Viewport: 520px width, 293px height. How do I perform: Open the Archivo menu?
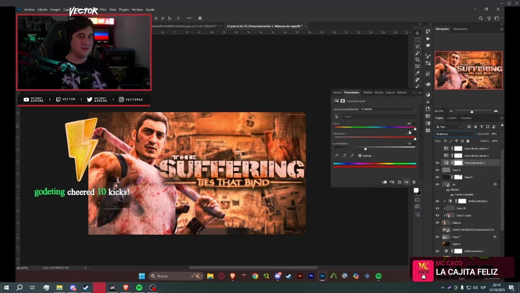(29, 9)
